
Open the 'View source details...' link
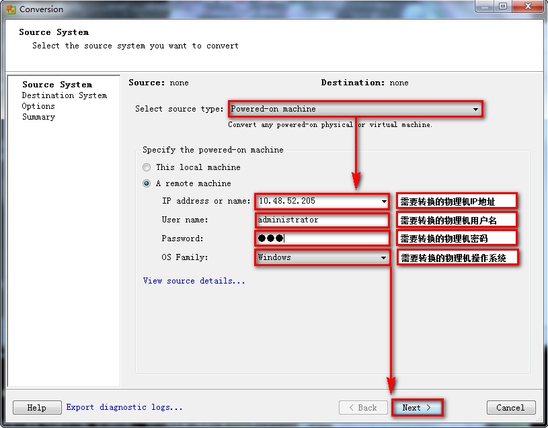click(194, 281)
